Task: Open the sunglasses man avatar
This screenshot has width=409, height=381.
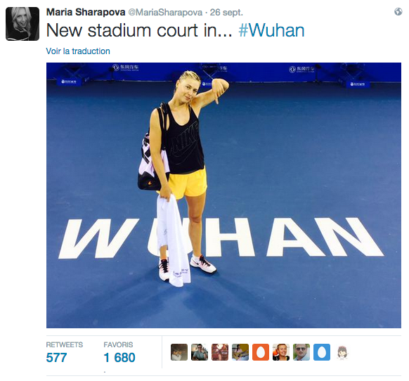Action: tap(301, 352)
